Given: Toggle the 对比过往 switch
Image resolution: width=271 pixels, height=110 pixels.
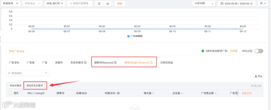Looking at the screenshot, I should pos(259,51).
